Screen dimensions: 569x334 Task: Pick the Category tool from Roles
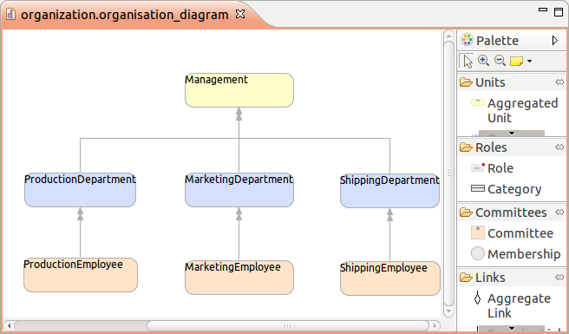pos(507,189)
